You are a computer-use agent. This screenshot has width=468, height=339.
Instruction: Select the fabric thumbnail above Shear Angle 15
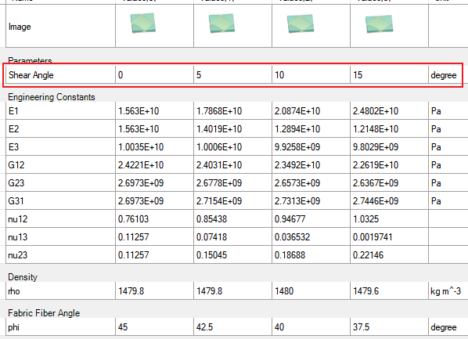tap(379, 24)
